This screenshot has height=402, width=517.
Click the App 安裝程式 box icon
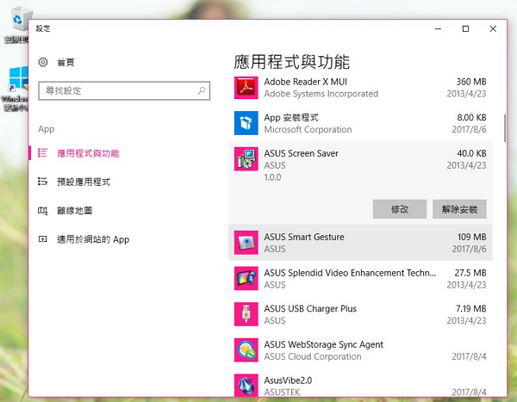246,123
